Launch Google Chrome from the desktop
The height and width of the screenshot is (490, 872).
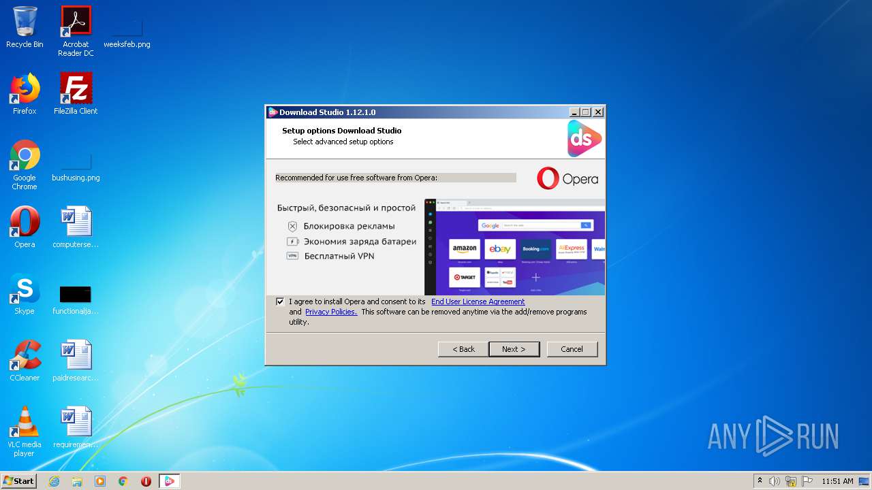pyautogui.click(x=25, y=165)
